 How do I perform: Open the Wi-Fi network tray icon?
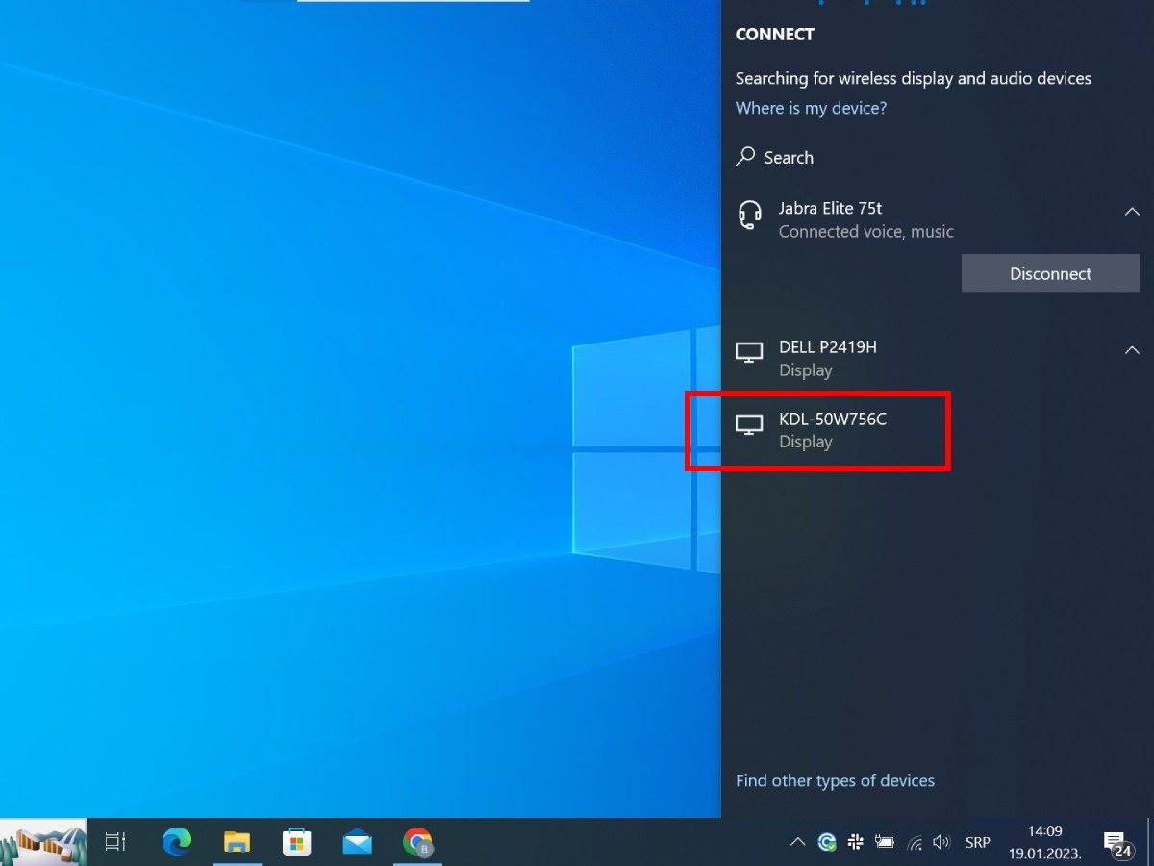coord(914,842)
